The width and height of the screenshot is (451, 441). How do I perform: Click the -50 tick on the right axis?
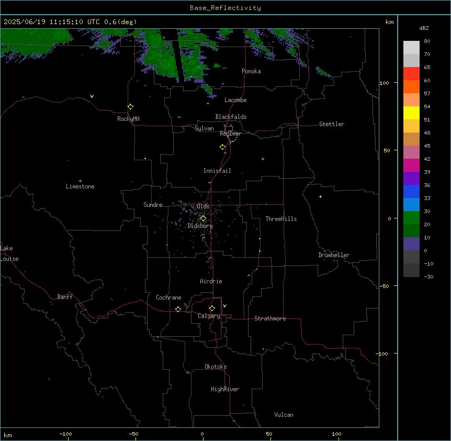(384, 286)
